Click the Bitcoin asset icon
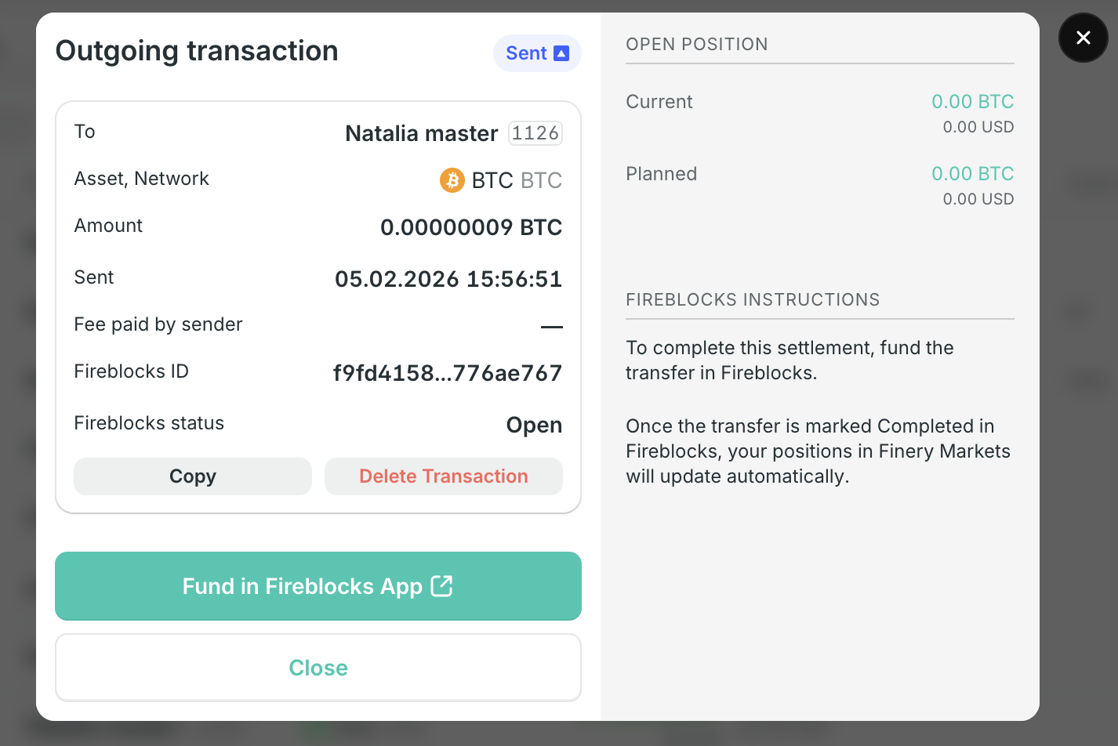Image resolution: width=1118 pixels, height=746 pixels. tap(452, 180)
